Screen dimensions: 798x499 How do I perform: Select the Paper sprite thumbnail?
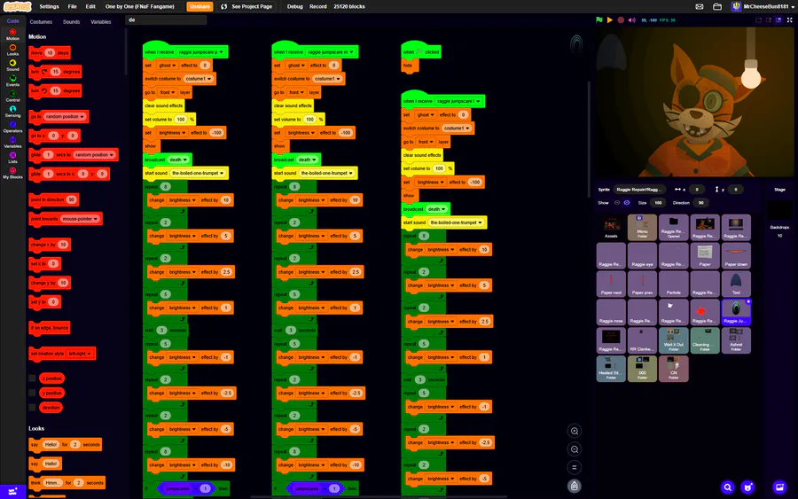(705, 255)
